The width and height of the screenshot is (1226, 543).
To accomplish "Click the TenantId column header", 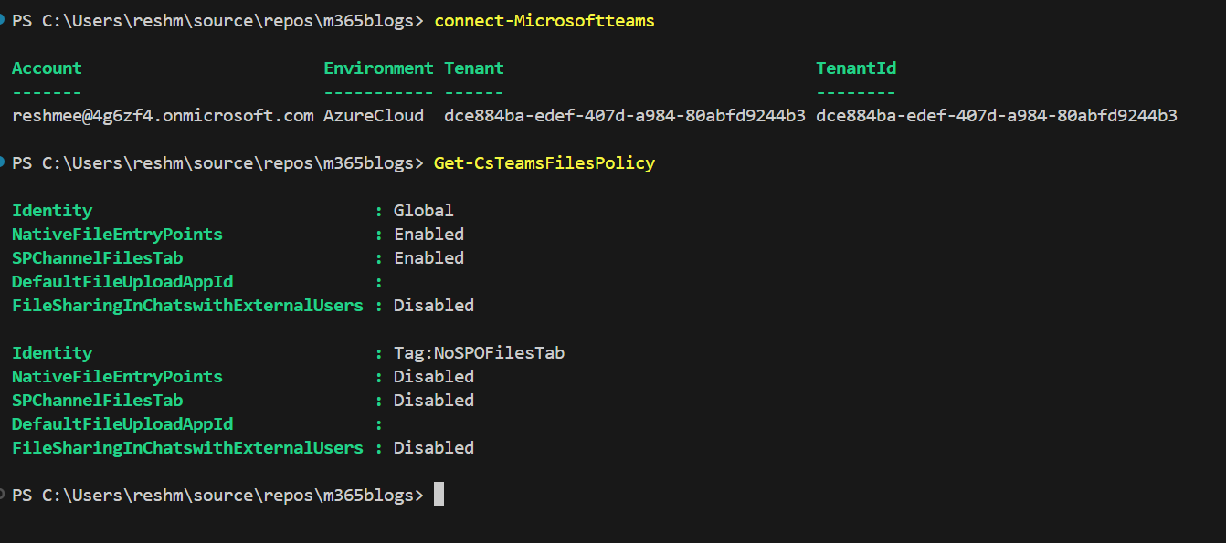I will [856, 68].
